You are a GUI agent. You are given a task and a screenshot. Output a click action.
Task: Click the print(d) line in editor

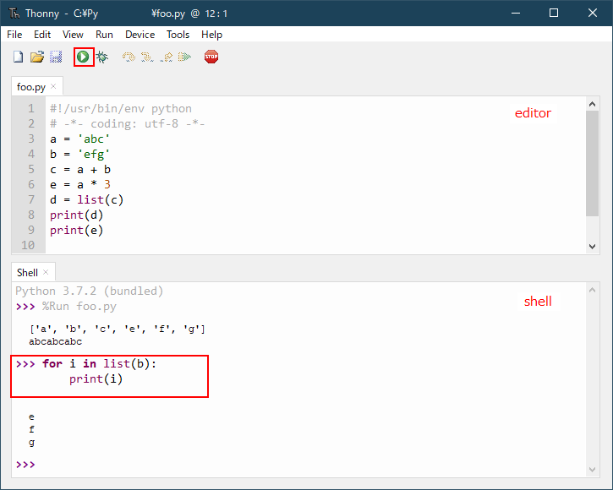coord(77,215)
